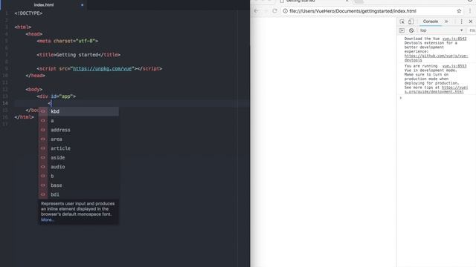Image resolution: width=476 pixels, height=267 pixels.
Task: Open the Vue deployment guide link
Action: [437, 90]
